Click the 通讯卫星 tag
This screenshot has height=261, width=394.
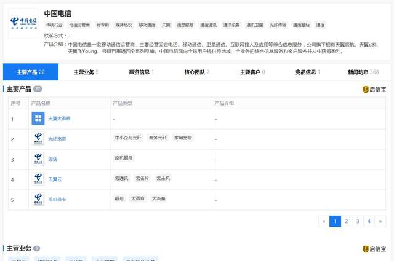click(x=255, y=25)
